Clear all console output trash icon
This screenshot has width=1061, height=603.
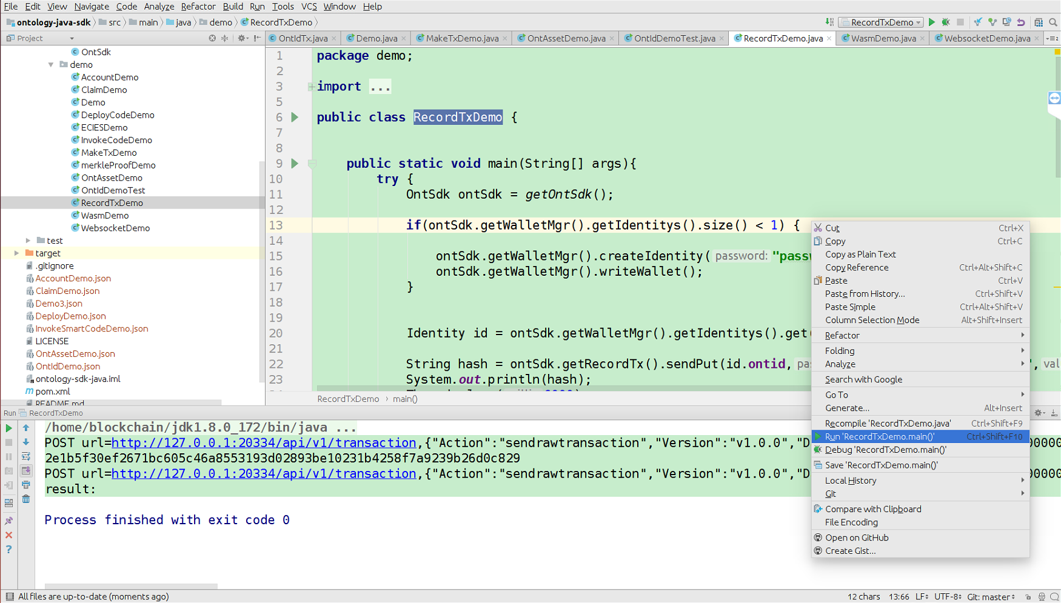point(26,499)
